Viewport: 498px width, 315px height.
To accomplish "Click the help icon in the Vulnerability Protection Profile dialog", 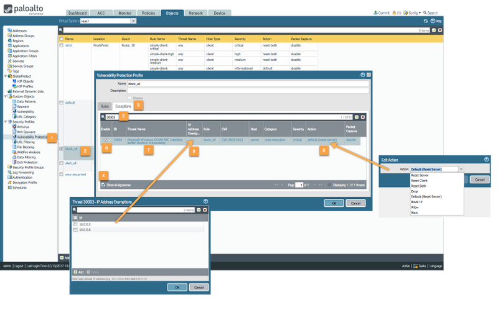I will [x=363, y=75].
